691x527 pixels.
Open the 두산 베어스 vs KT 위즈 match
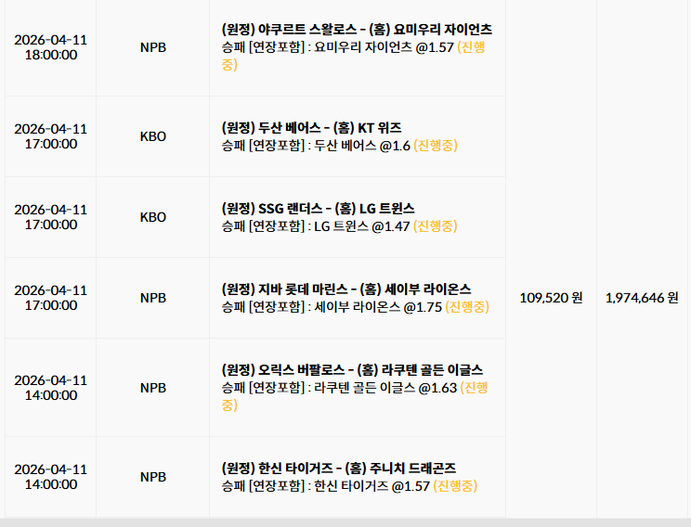(x=311, y=128)
